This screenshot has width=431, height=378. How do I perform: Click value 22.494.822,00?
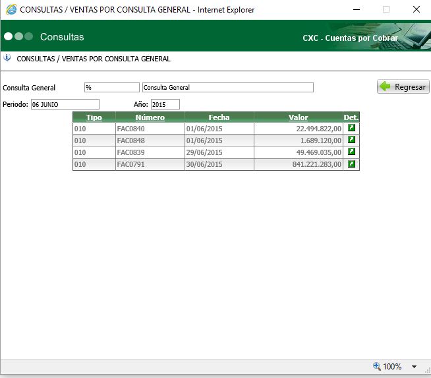(x=318, y=129)
